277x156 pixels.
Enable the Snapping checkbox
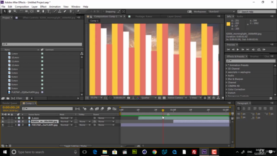(104, 12)
